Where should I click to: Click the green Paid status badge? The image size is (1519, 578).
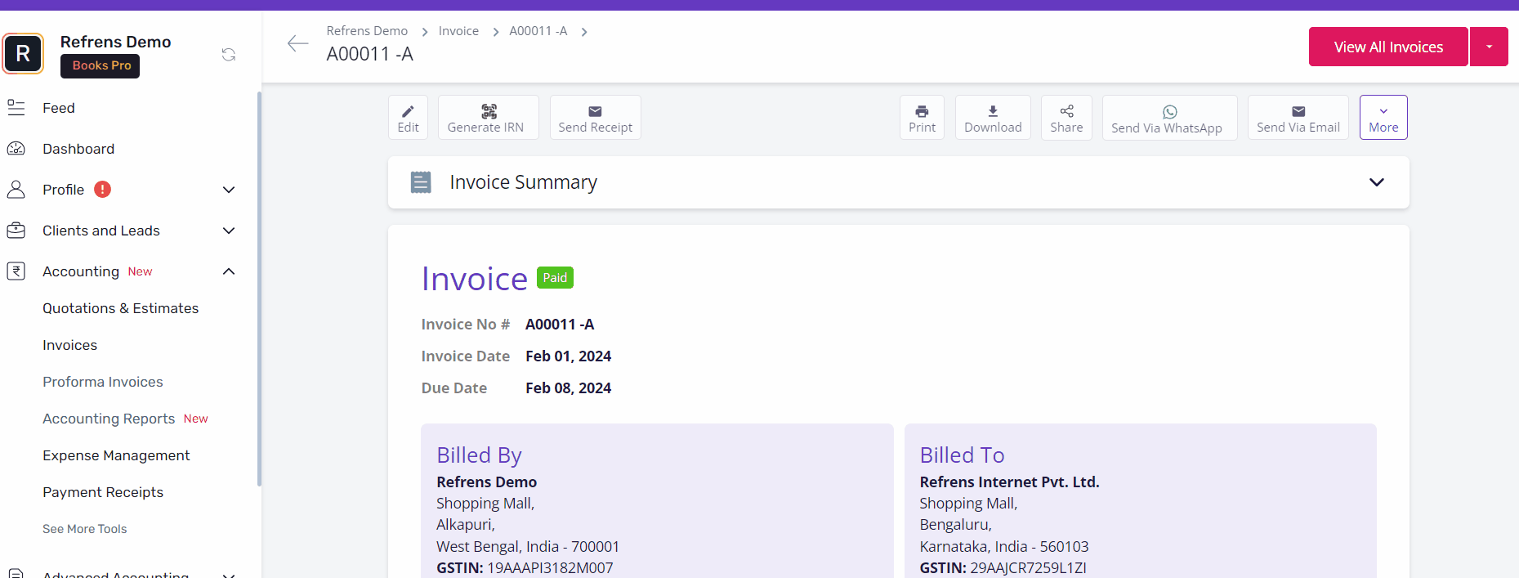point(555,278)
